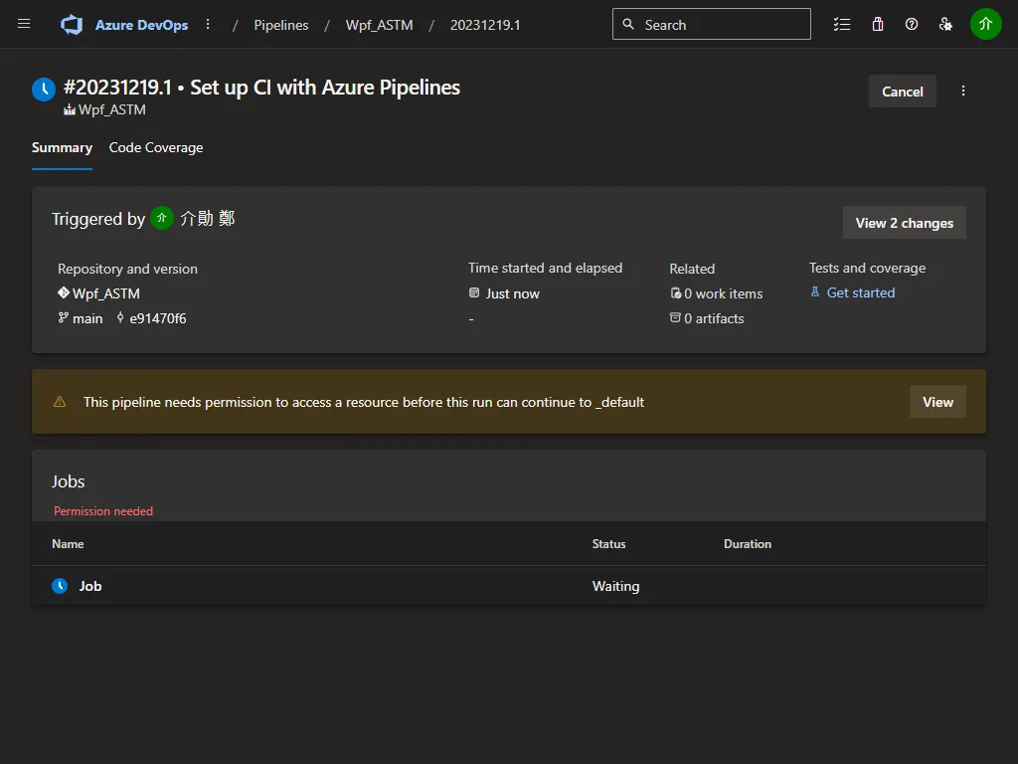
Task: Click the warning triangle icon in banner
Action: (x=60, y=402)
